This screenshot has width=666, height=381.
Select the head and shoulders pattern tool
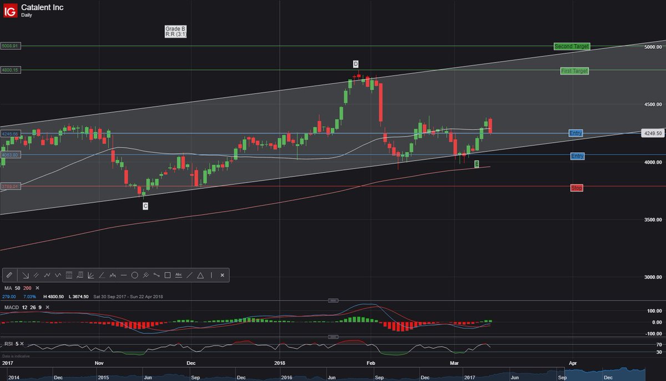pyautogui.click(x=113, y=275)
